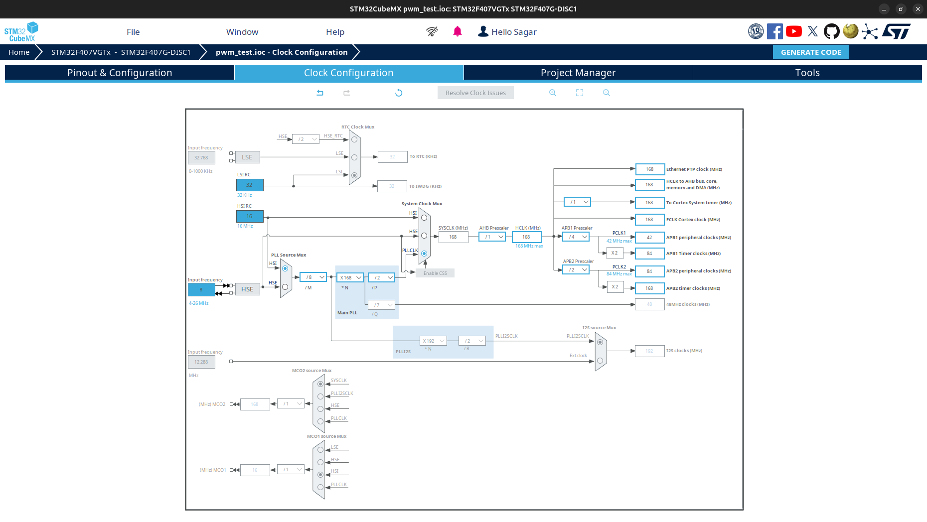Click the user account icon
This screenshot has height=522, width=927.
[x=483, y=32]
